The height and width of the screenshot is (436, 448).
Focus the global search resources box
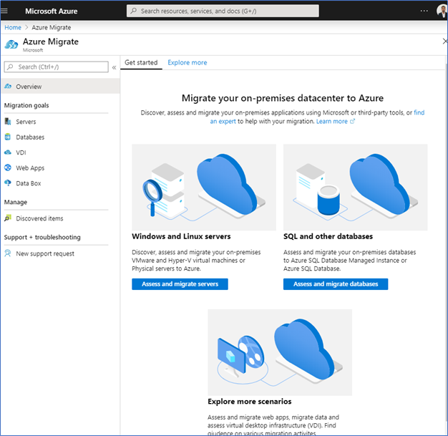(223, 11)
